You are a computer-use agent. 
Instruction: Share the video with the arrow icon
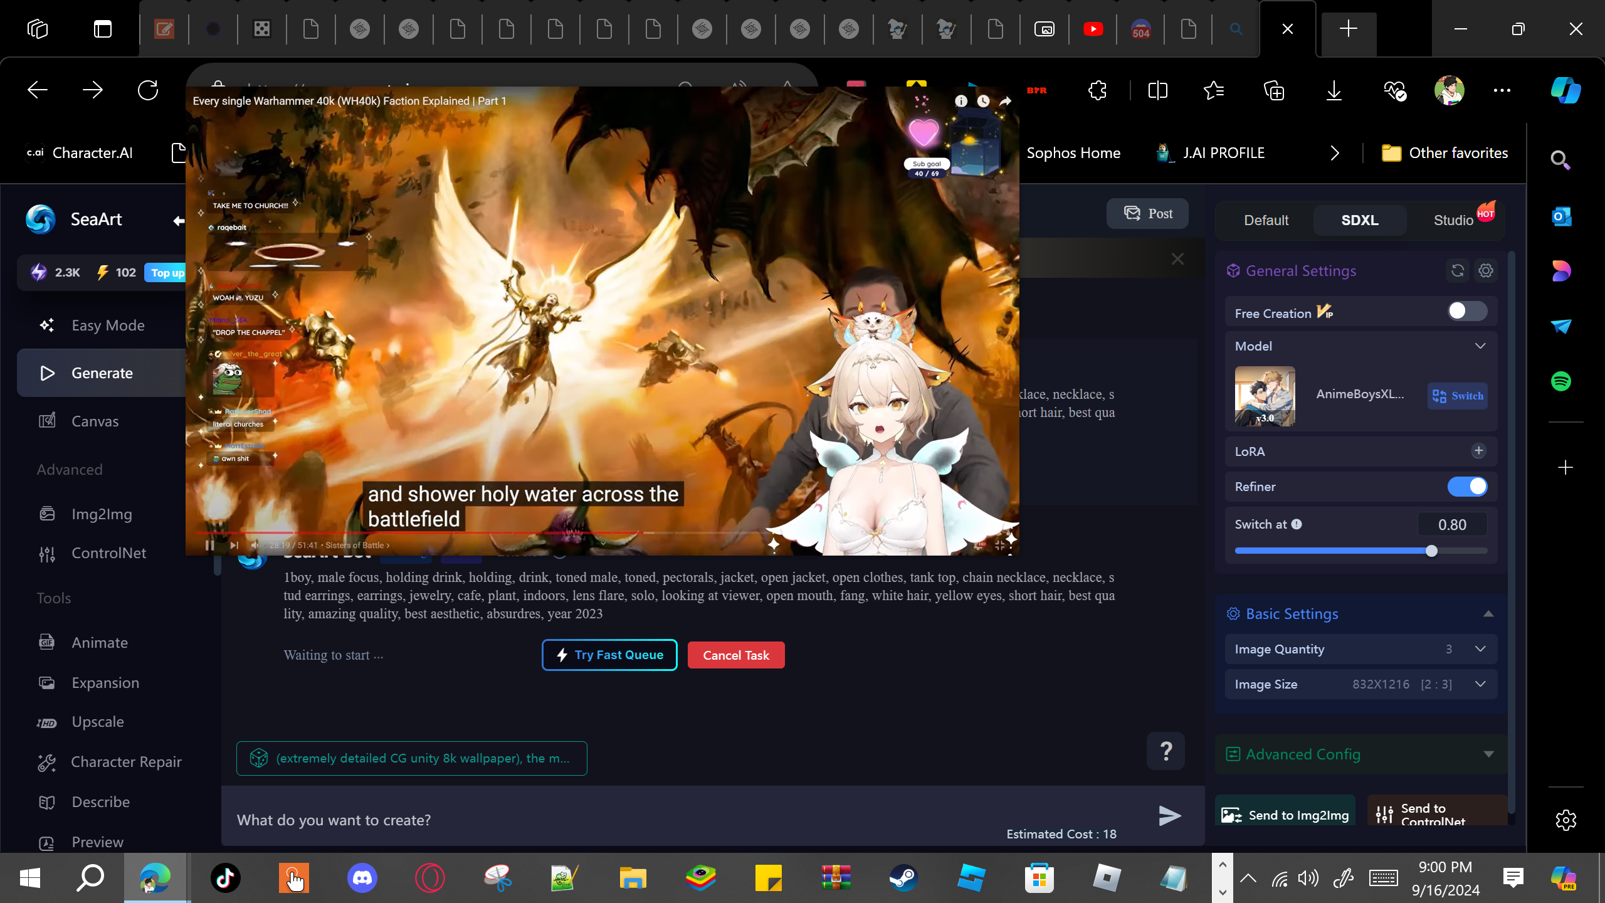tap(1005, 101)
